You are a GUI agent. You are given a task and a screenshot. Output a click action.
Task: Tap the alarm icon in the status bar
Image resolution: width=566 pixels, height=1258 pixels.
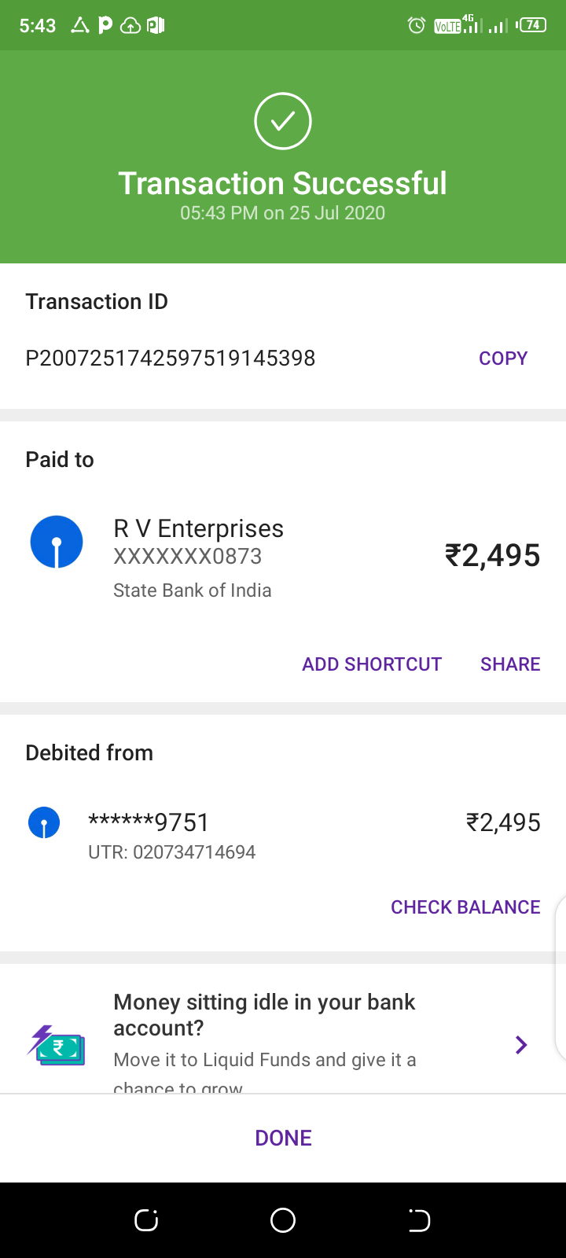click(417, 26)
